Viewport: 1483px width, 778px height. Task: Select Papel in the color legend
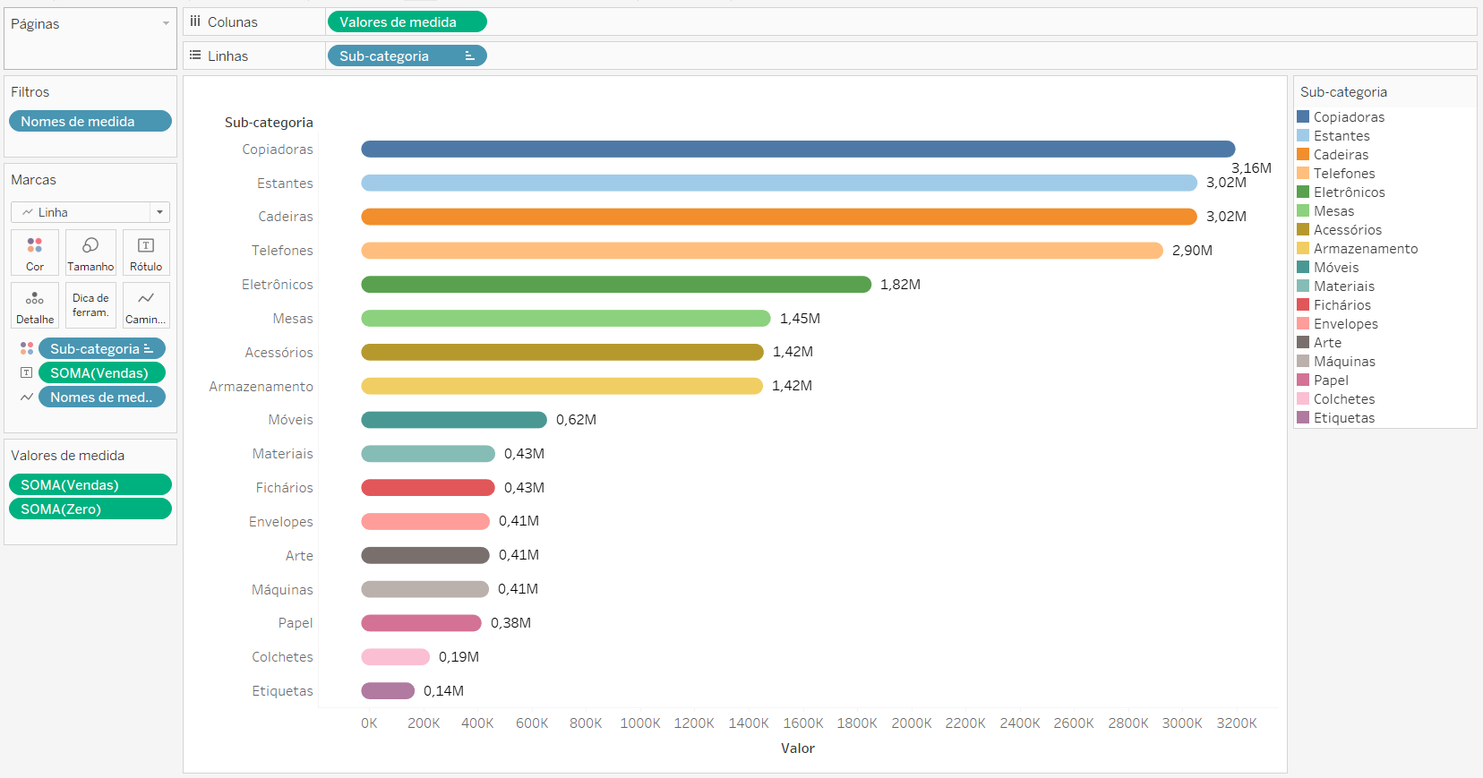(1331, 380)
